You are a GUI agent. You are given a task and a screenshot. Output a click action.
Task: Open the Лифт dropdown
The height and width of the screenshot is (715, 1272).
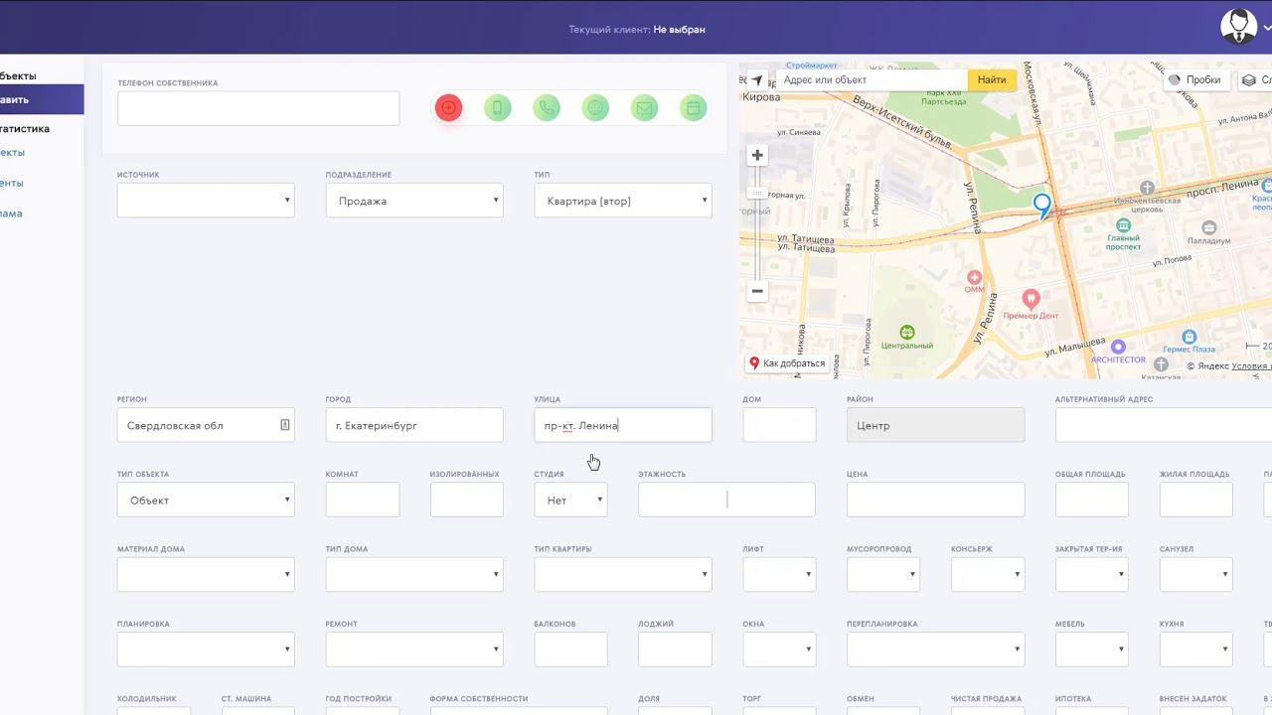click(779, 574)
